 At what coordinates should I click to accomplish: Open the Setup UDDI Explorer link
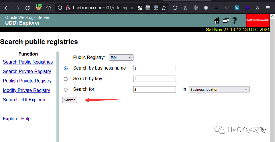(24, 100)
